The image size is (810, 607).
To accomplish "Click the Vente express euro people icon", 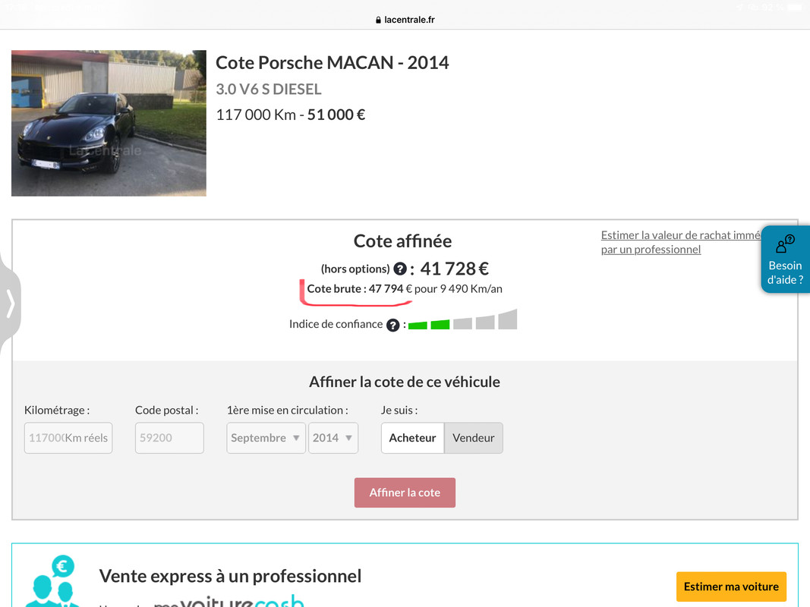I will click(x=51, y=581).
